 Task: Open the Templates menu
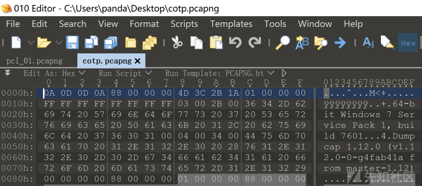tap(231, 24)
